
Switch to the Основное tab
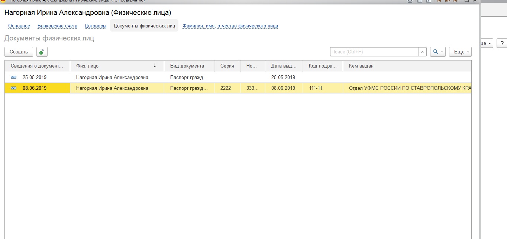click(19, 26)
